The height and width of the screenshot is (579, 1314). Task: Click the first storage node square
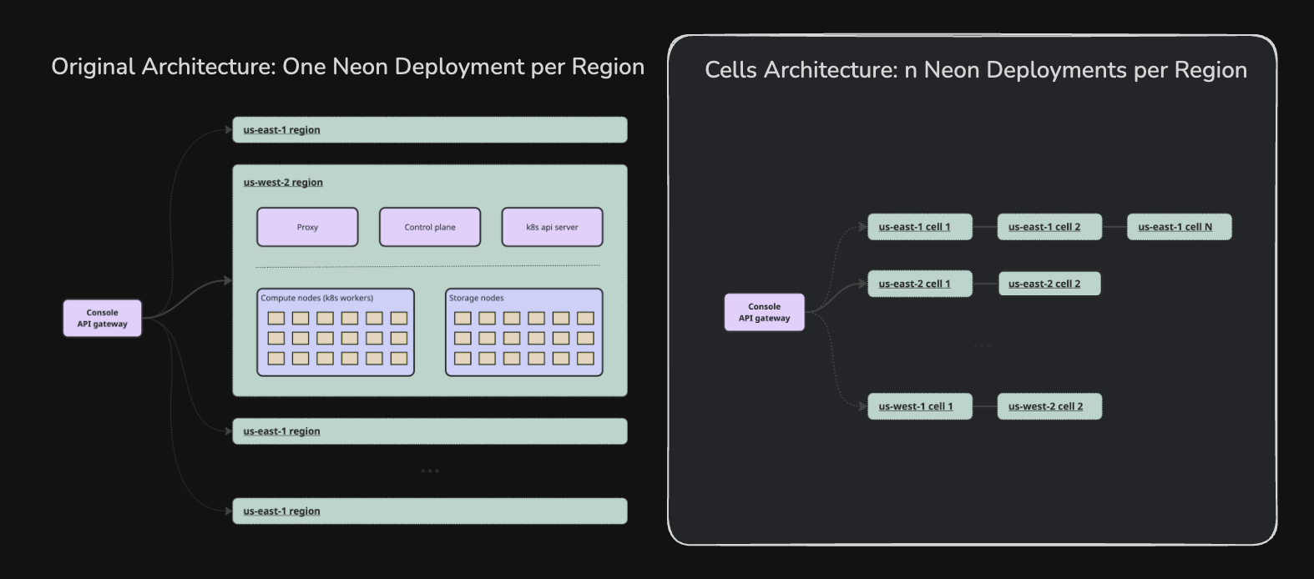click(462, 318)
